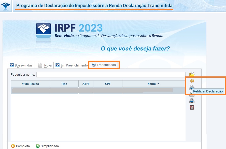Click the 'Completa' legend text
The image size is (226, 149).
[x=23, y=146]
